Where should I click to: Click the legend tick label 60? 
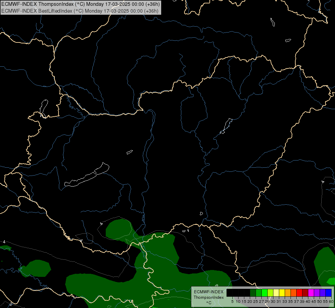click(331, 301)
